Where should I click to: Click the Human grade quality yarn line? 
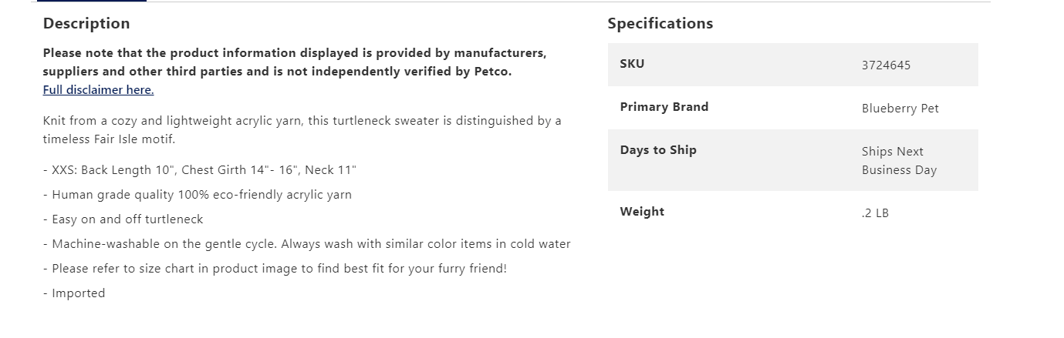(197, 195)
